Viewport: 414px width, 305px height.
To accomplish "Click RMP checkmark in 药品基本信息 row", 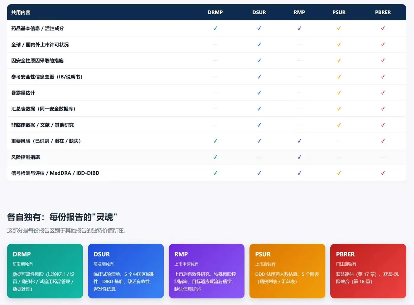I will (299, 28).
